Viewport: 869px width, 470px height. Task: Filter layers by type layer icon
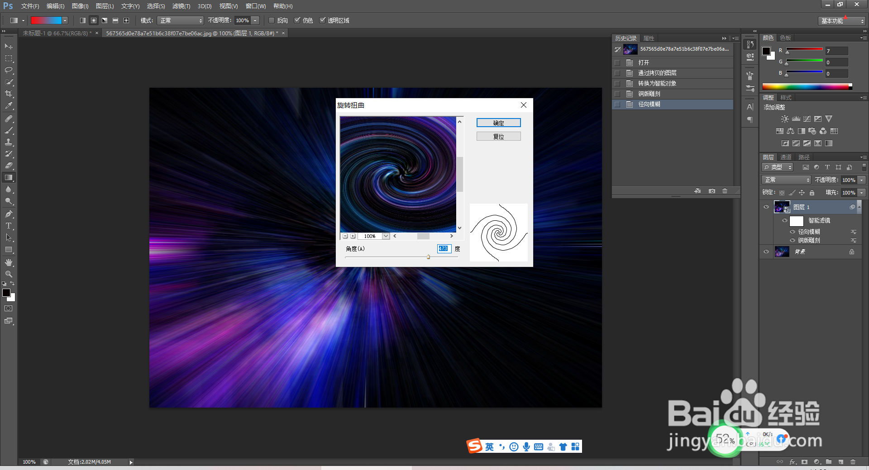point(827,167)
